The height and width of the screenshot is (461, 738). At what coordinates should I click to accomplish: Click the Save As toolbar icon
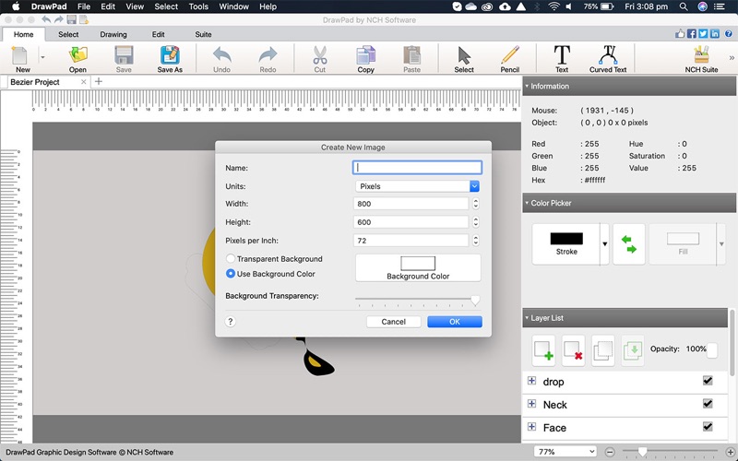click(170, 57)
